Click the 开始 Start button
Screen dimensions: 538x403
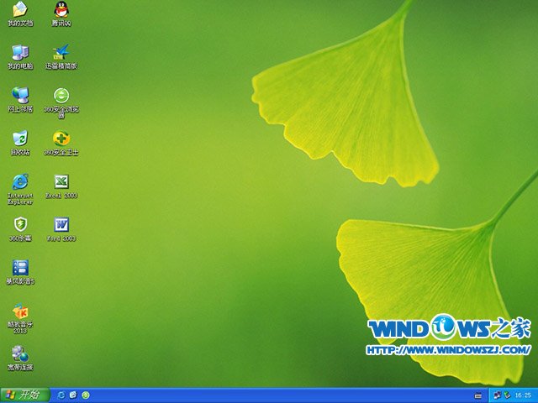click(23, 395)
